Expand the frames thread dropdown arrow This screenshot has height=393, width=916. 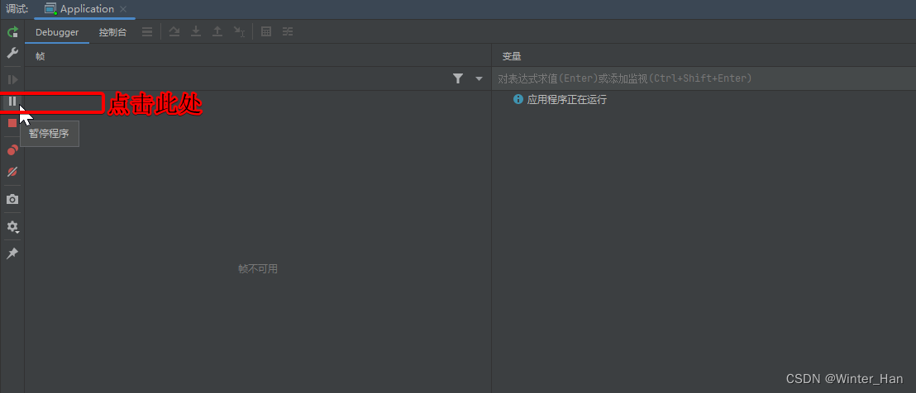point(479,78)
